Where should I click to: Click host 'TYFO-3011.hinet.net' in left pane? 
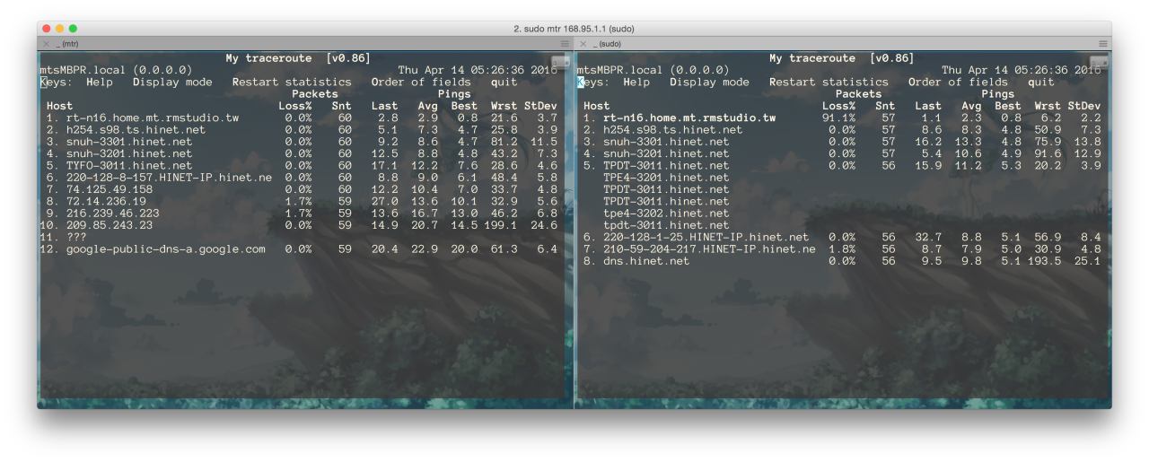point(129,166)
